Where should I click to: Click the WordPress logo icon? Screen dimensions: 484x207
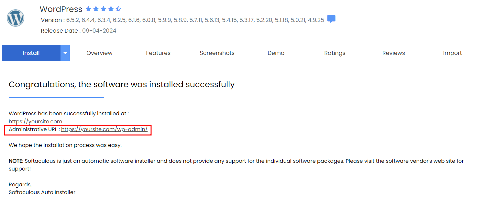(16, 18)
